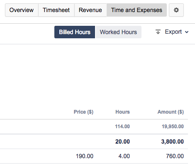Switch to the Timesheet tab
The image size is (195, 164).
[56, 10]
